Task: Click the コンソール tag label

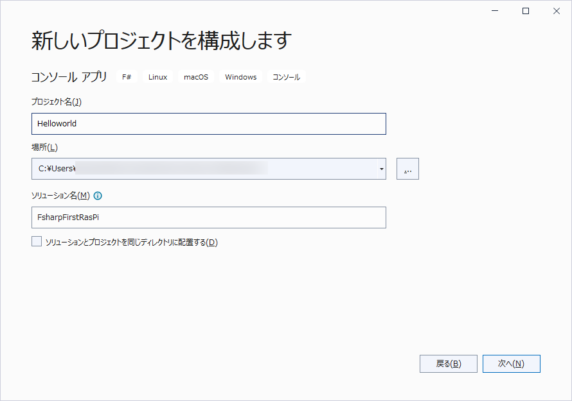Action: (286, 77)
